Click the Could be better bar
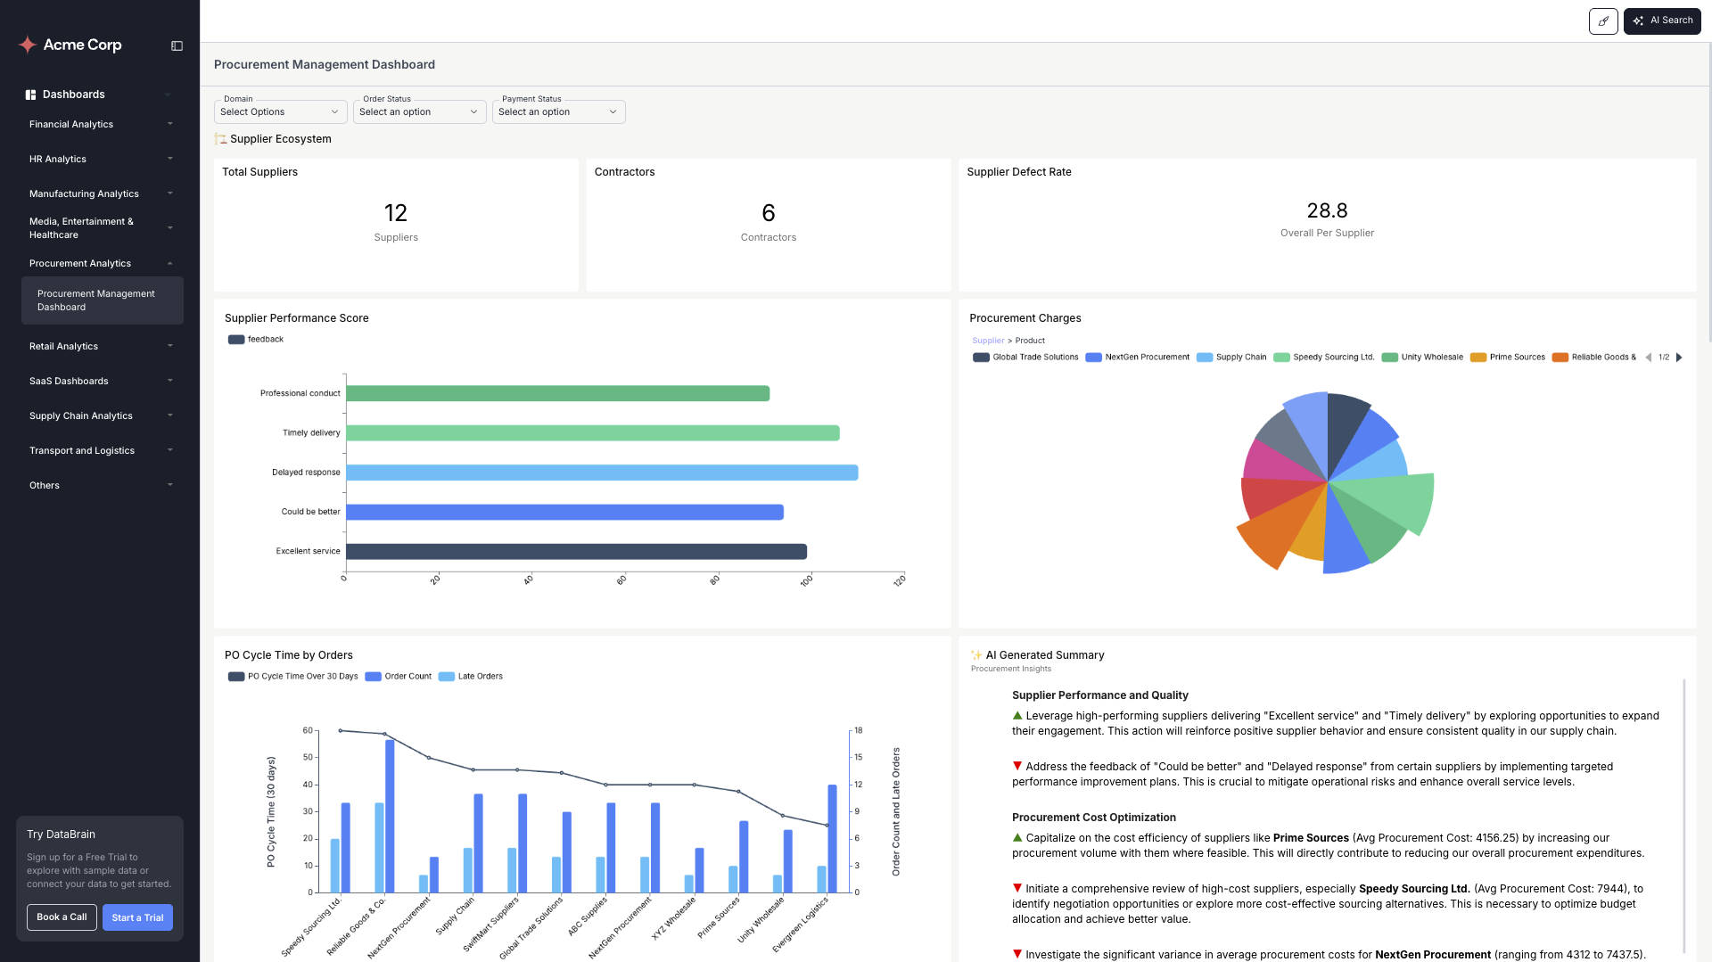 (565, 513)
